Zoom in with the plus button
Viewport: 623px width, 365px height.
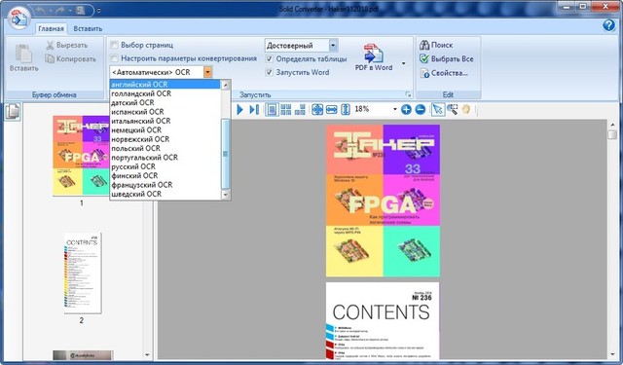(x=406, y=109)
